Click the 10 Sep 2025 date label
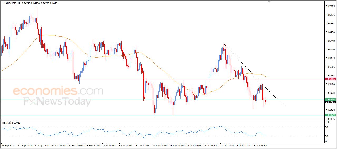The image size is (337, 149). click(8, 145)
